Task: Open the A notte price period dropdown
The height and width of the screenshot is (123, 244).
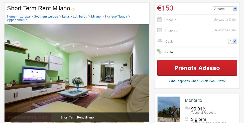Action: (x=225, y=9)
